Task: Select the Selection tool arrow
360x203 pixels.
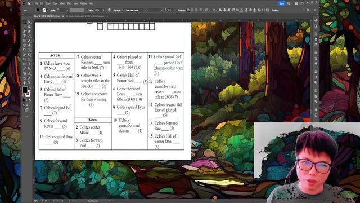Action: 25,22
